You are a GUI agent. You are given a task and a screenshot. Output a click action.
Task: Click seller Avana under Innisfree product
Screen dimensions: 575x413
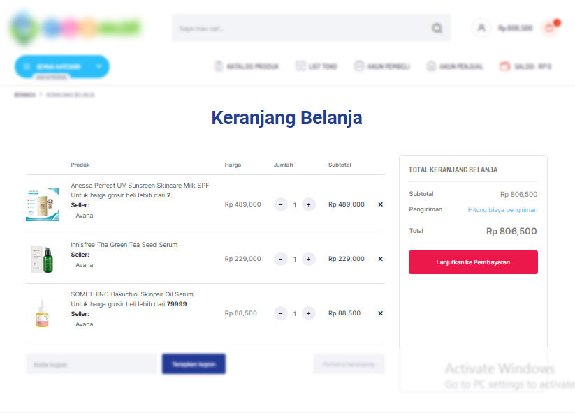pyautogui.click(x=85, y=265)
